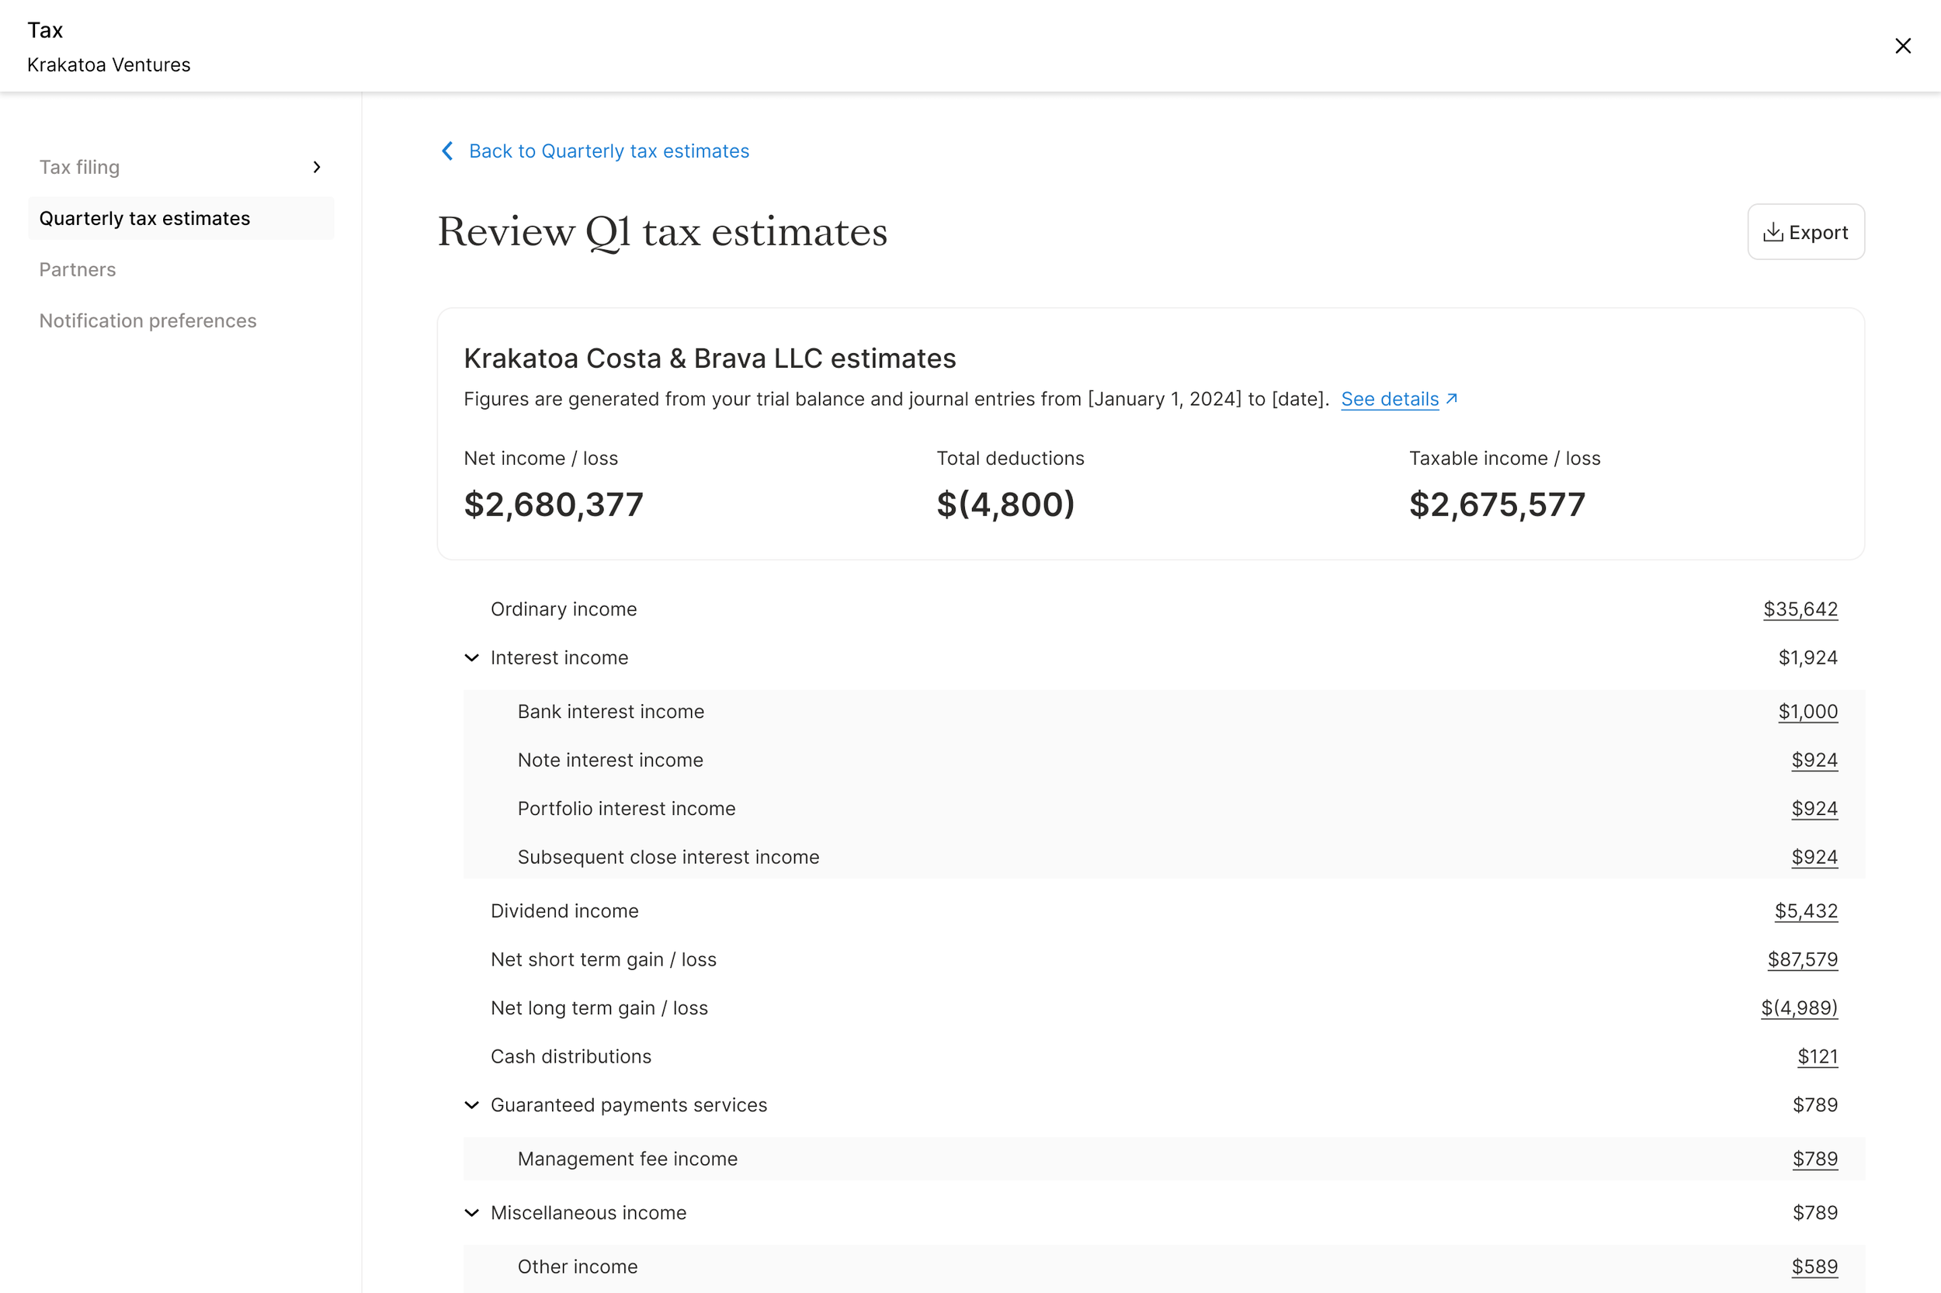Click Other income amount $589
Viewport: 1941px width, 1293px height.
point(1814,1267)
